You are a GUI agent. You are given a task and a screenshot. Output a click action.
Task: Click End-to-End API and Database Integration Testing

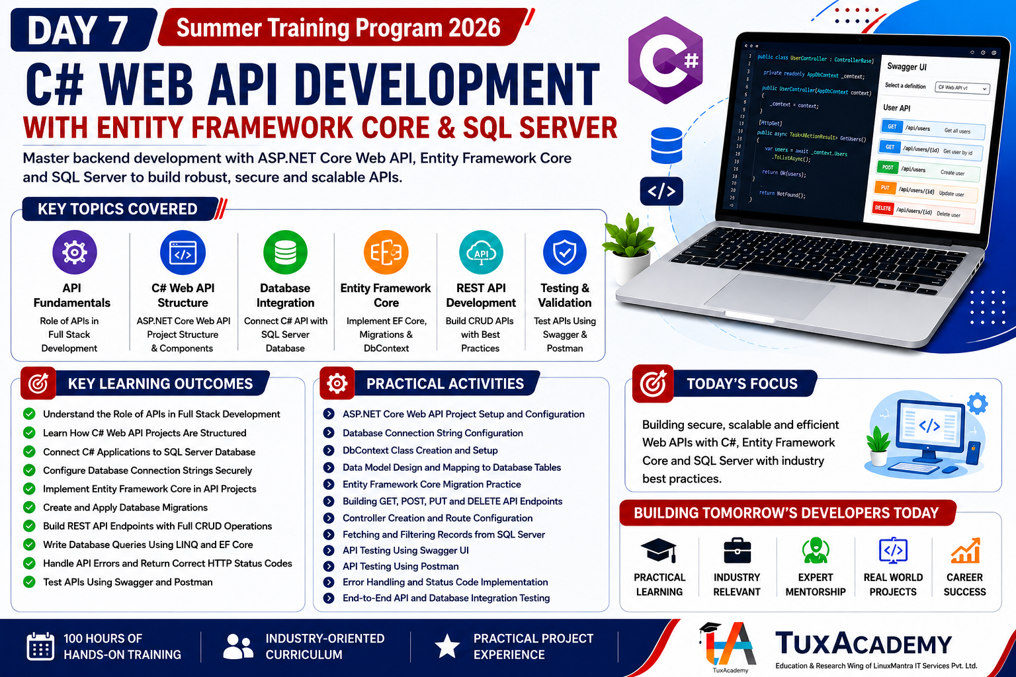click(446, 598)
